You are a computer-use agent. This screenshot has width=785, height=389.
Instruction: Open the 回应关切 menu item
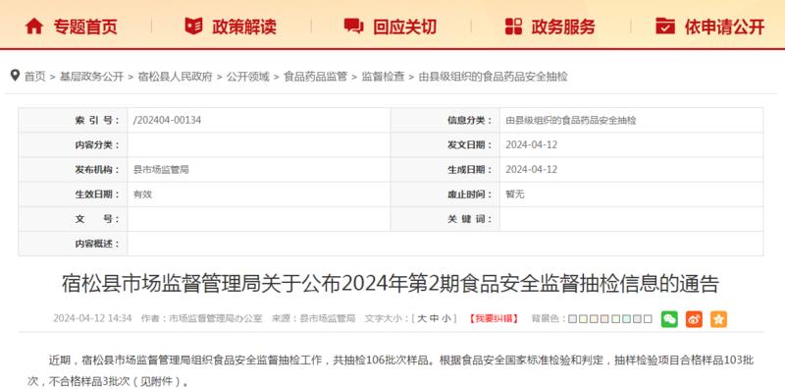click(404, 27)
